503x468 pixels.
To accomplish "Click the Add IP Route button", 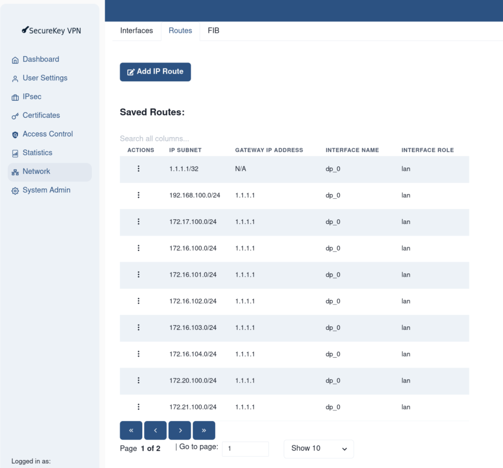I will [x=155, y=72].
